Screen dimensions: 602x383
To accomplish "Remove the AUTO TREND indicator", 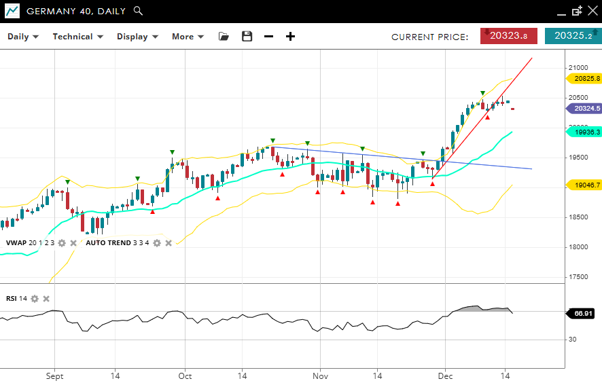I will click(169, 243).
